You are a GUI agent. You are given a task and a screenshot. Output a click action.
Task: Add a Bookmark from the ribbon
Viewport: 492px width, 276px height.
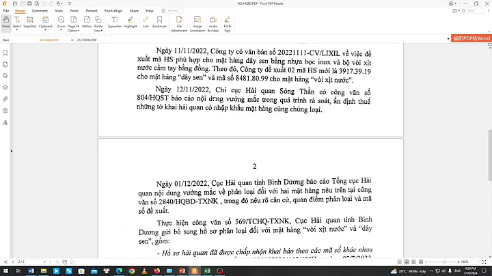tap(159, 22)
